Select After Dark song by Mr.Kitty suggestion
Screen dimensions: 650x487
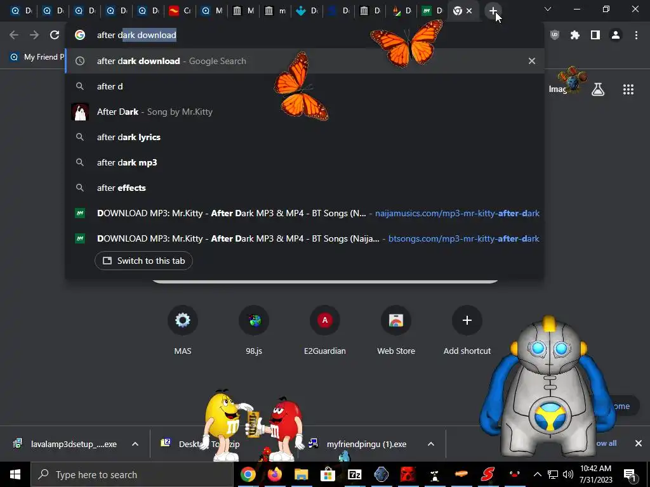tap(305, 112)
